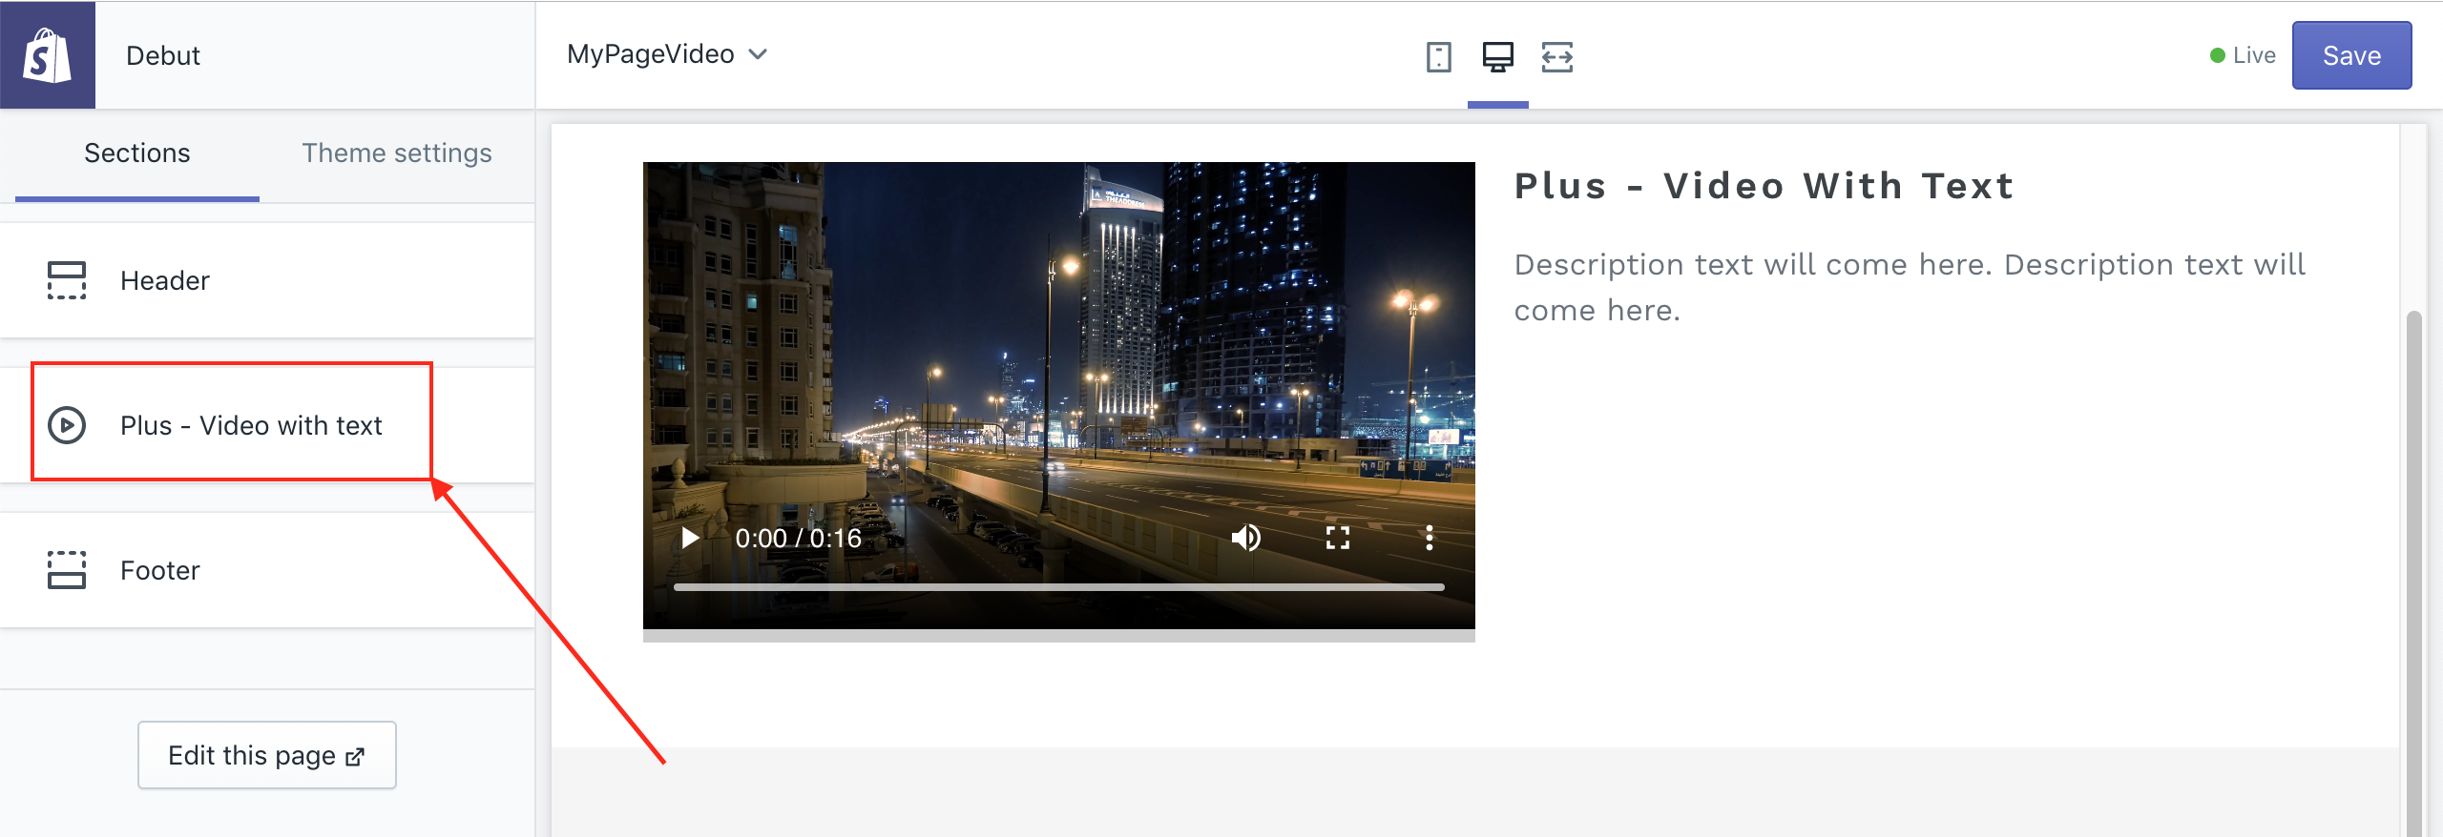Image resolution: width=2443 pixels, height=837 pixels.
Task: Click the Footer section icon
Action: [67, 570]
